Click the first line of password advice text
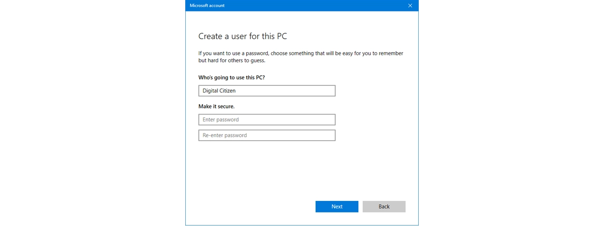This screenshot has height=226, width=604. click(300, 53)
